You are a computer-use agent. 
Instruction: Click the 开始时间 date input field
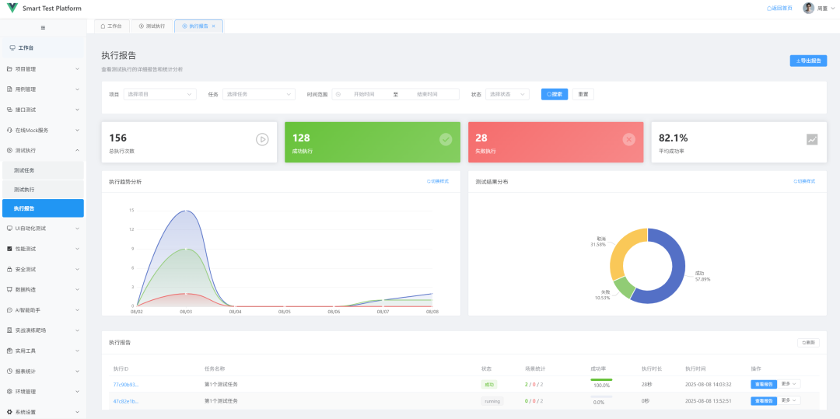364,94
